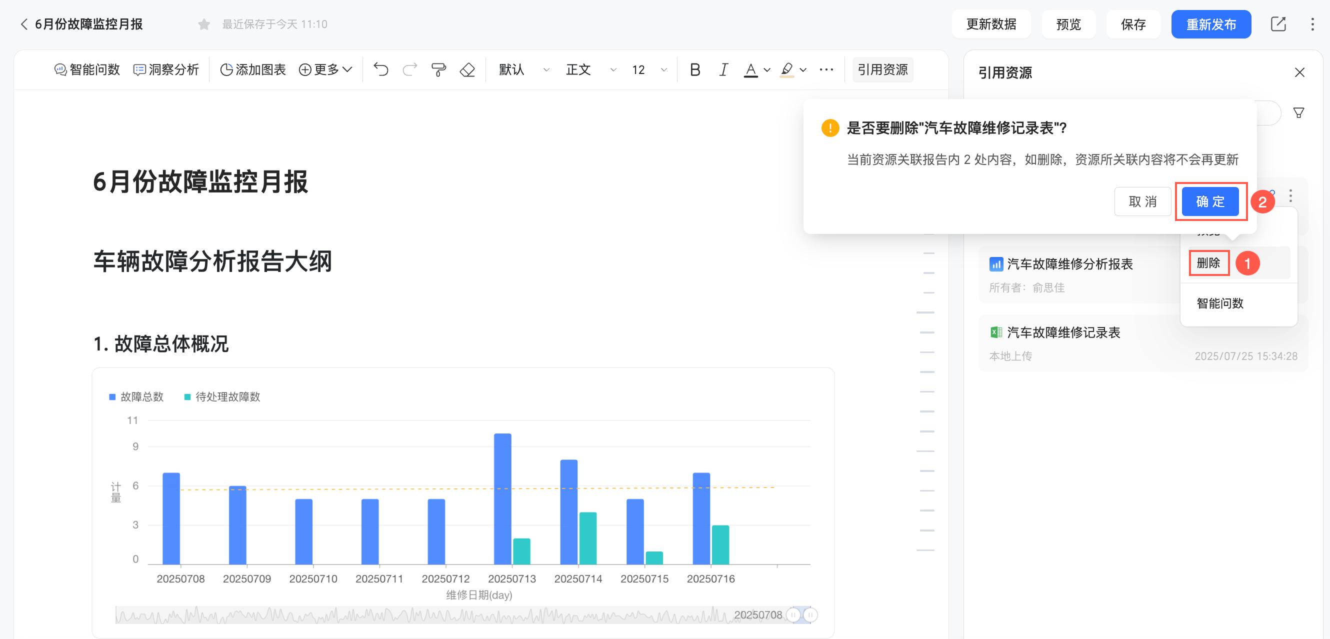
Task: Undo the last edit
Action: click(x=381, y=69)
